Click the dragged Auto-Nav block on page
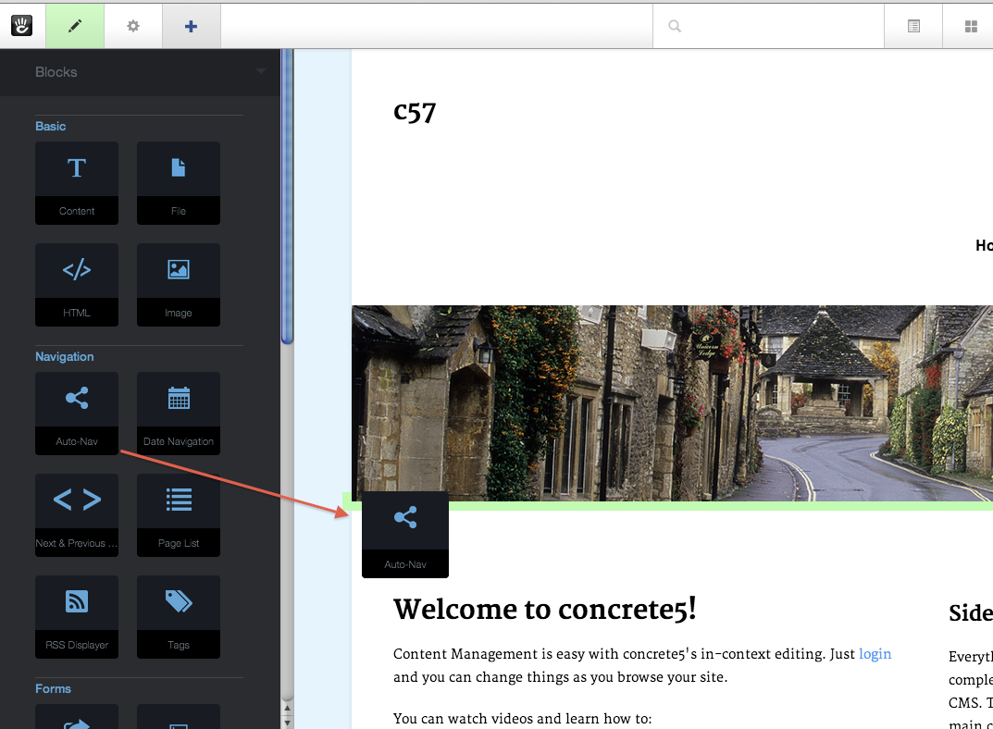The image size is (993, 729). click(x=405, y=535)
